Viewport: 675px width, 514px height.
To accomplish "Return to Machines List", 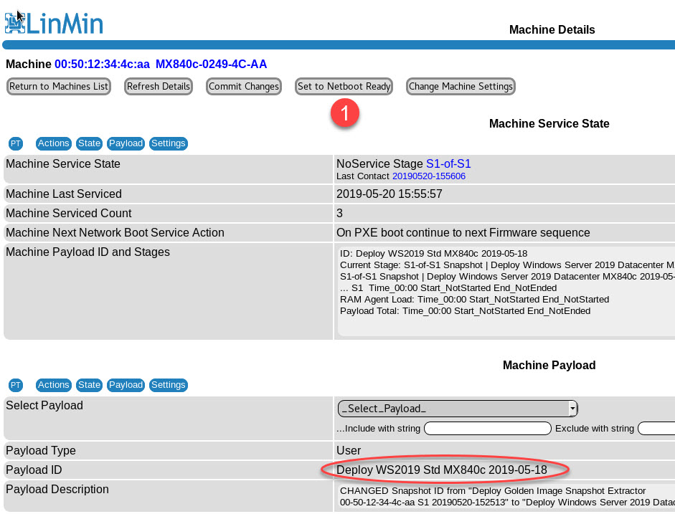I will (x=59, y=87).
